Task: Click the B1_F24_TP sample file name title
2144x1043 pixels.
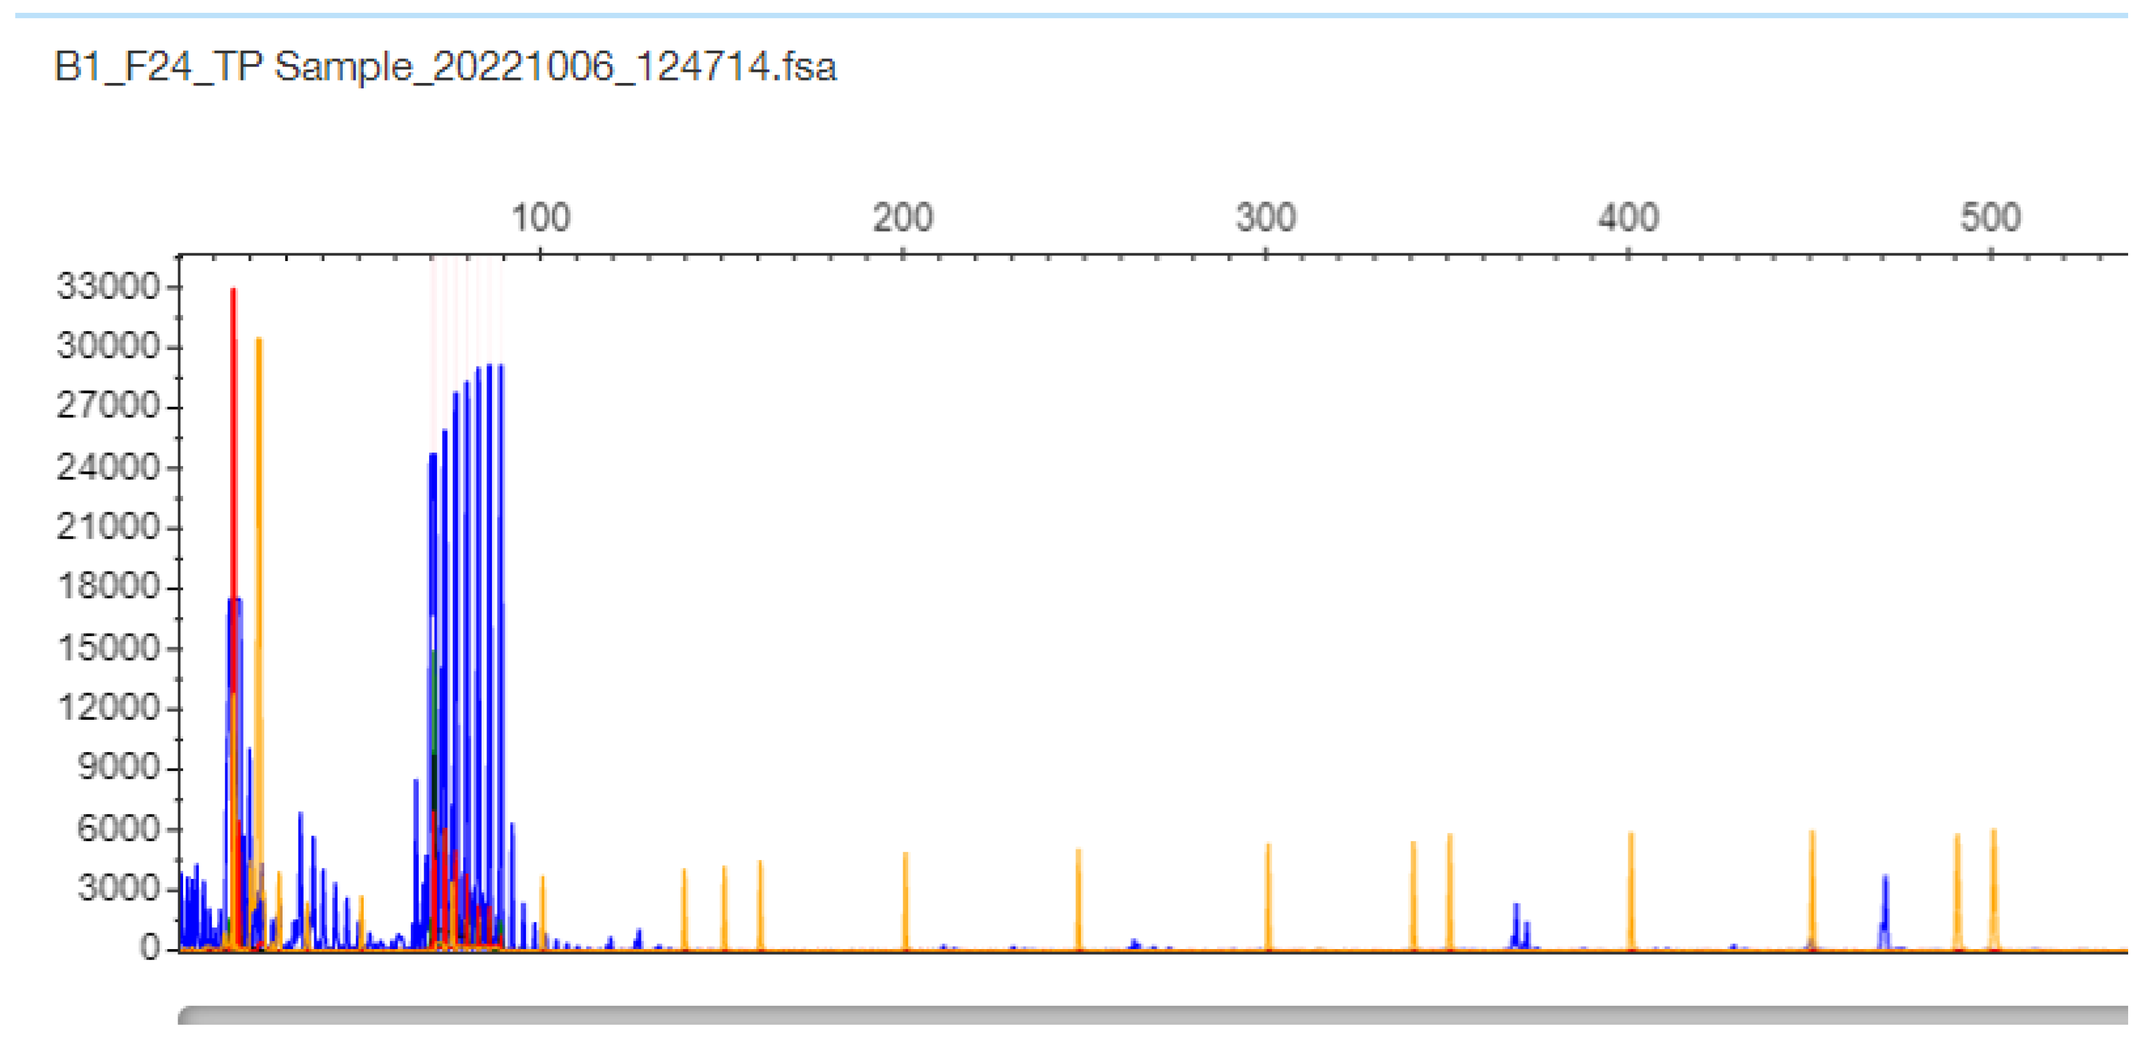Action: tap(444, 66)
